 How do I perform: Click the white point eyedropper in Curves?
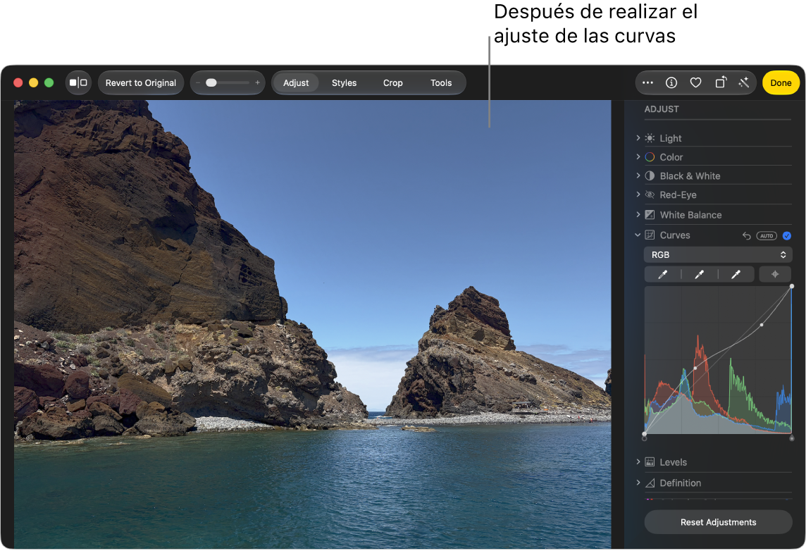click(736, 275)
